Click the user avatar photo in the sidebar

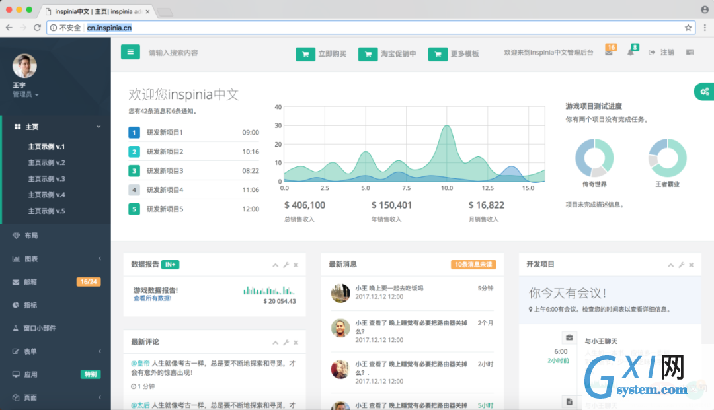[24, 66]
